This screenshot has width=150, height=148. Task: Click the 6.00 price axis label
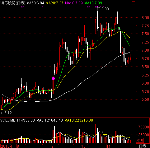pos(145,83)
